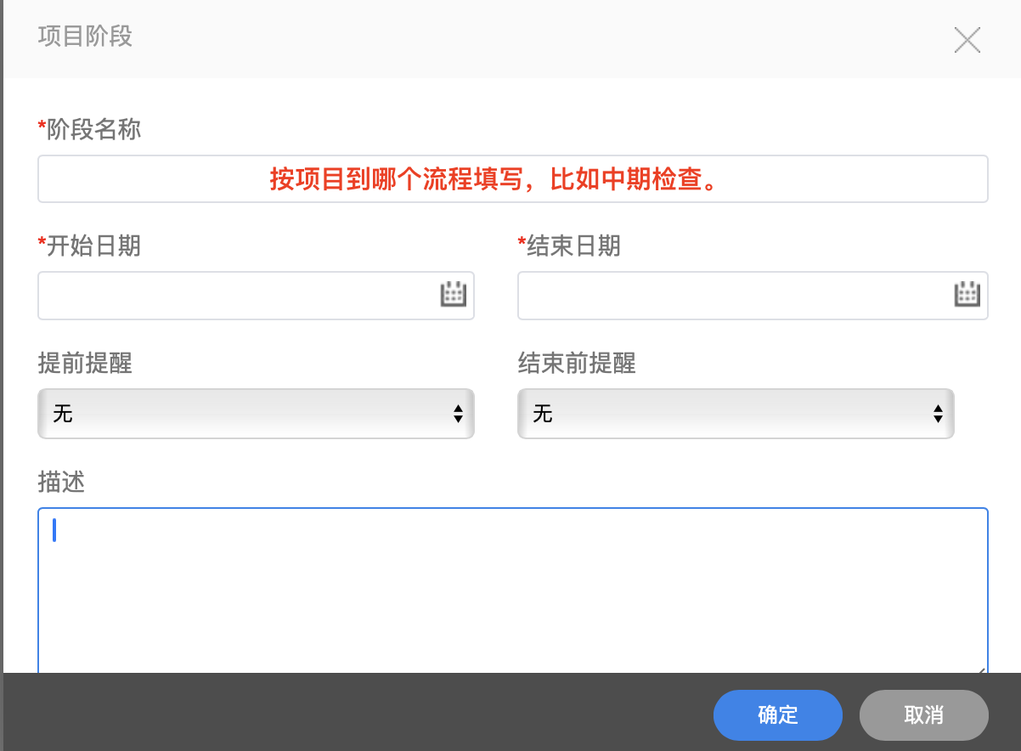
Task: Click the calendar icon beside 结束日期
Action: (967, 294)
